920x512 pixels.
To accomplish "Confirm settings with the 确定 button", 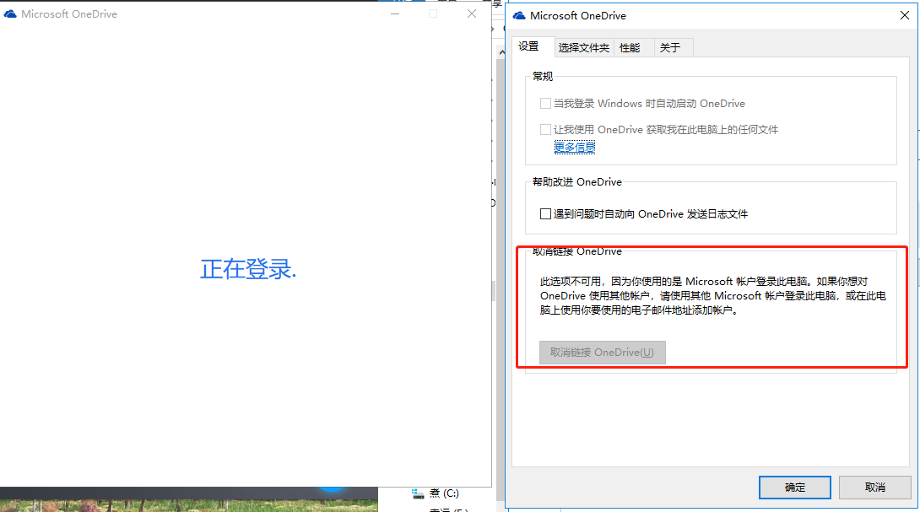I will (x=795, y=488).
